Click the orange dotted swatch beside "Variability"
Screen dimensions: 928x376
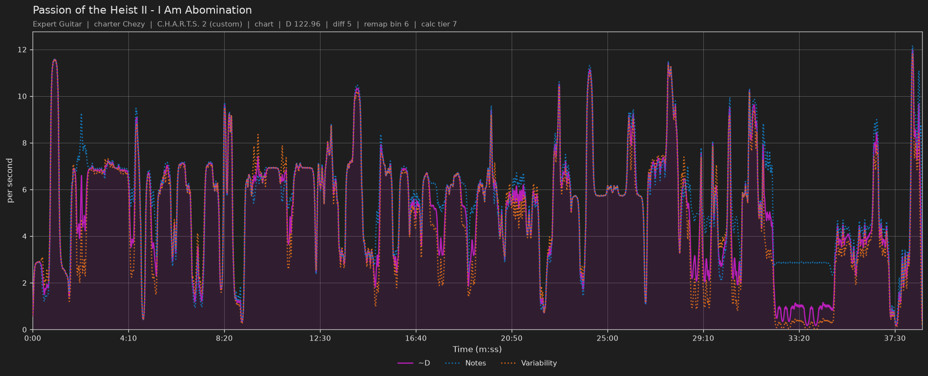[508, 363]
